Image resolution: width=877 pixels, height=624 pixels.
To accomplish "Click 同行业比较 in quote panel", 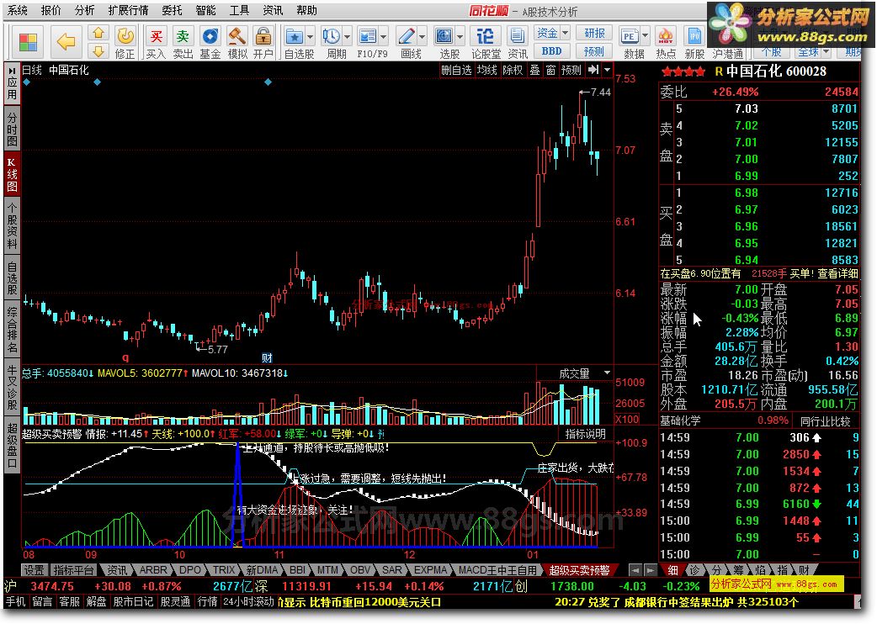I will 825,421.
